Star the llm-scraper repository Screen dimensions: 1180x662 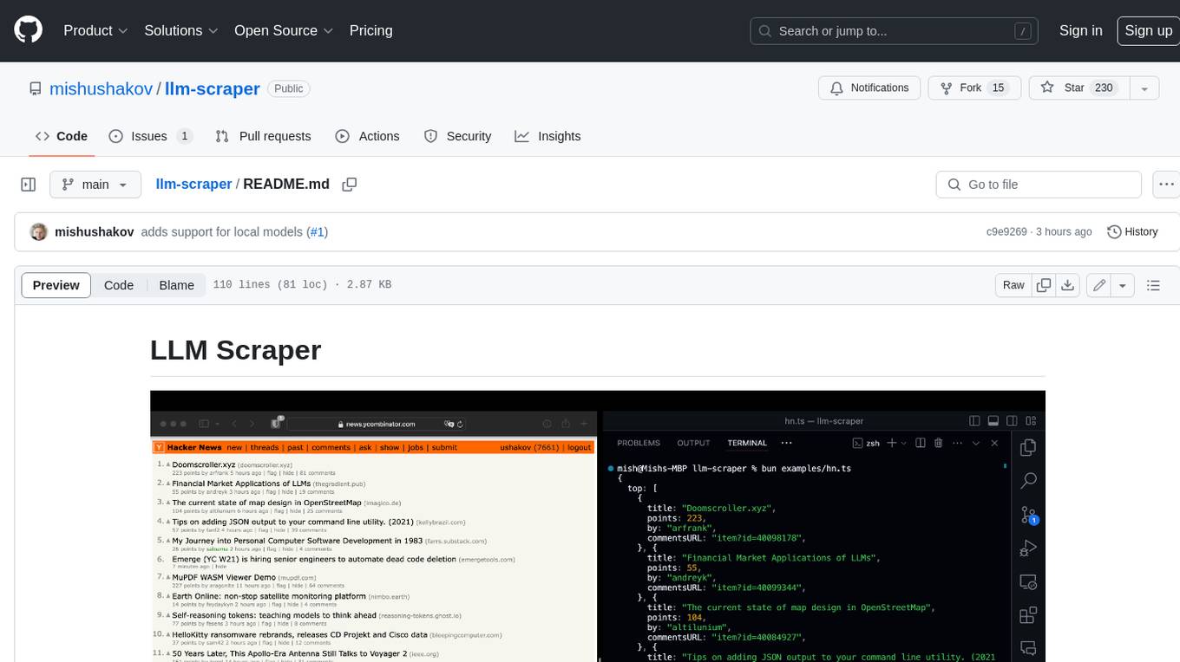pos(1078,88)
